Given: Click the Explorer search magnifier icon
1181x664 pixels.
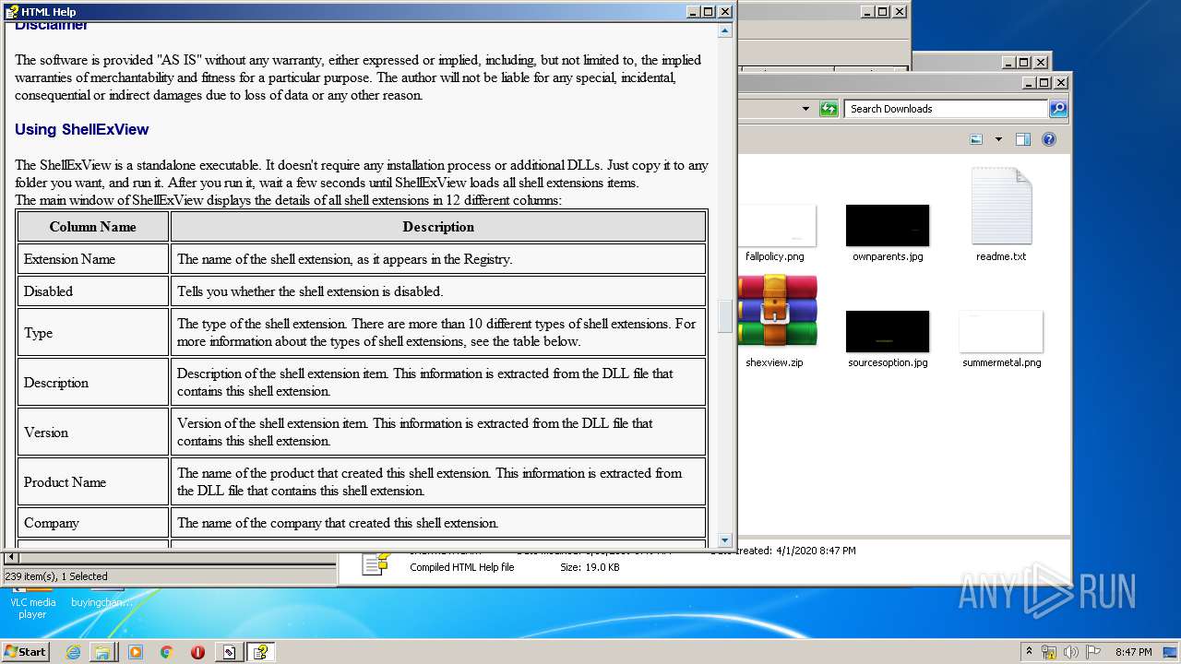Looking at the screenshot, I should [x=1058, y=109].
